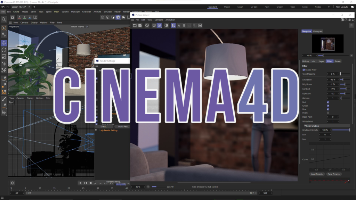
Task: Toggle the half-circle filter display icon
Action: (x=166, y=25)
